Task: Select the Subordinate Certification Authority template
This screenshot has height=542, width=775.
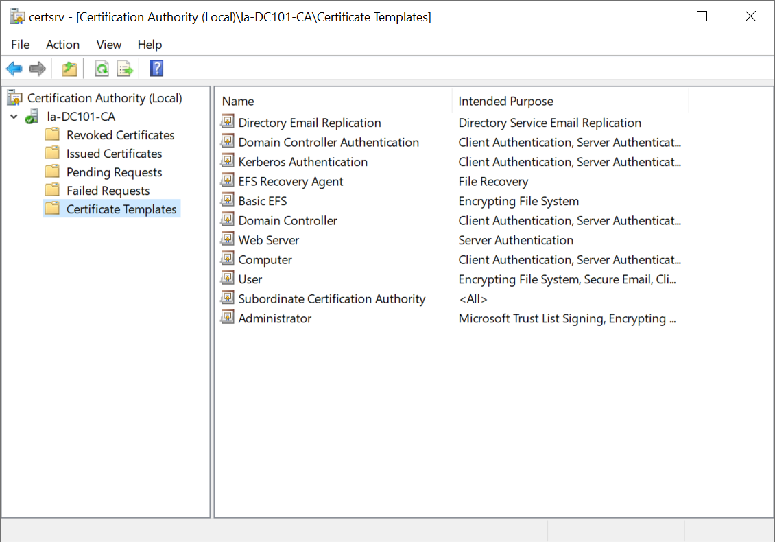Action: [x=331, y=299]
